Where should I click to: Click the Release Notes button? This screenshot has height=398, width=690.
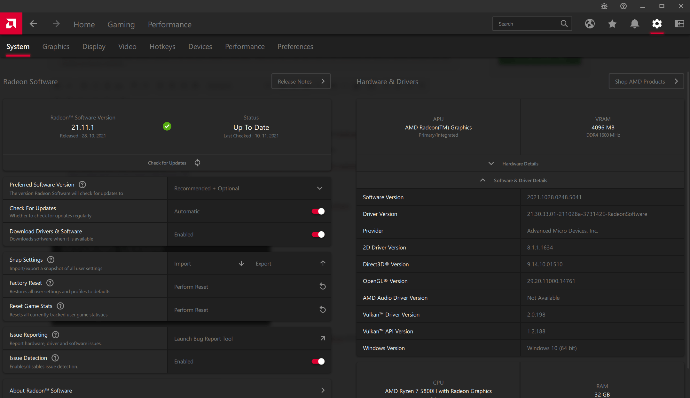pyautogui.click(x=301, y=81)
